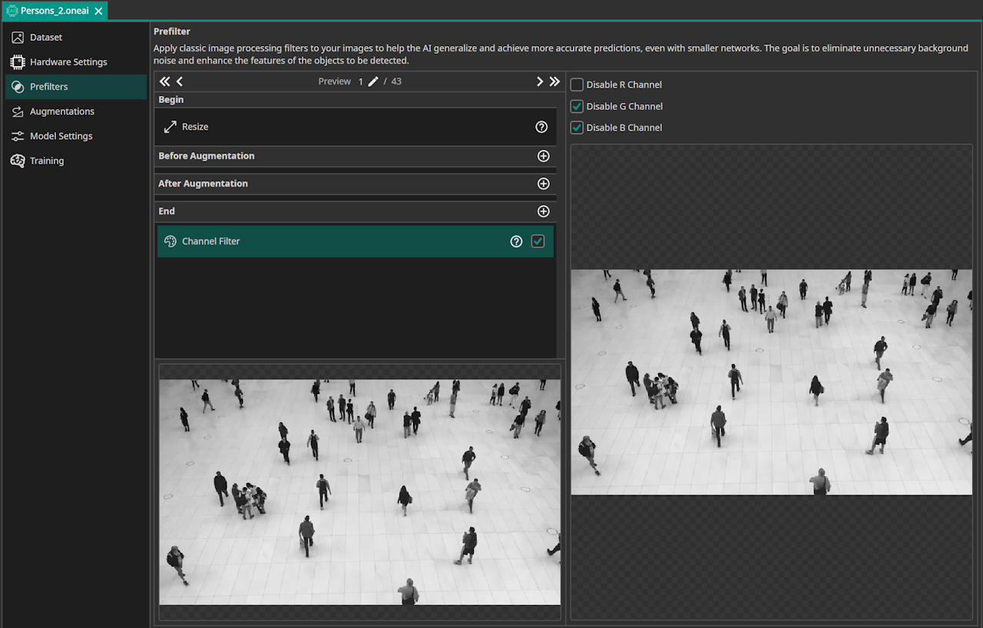Screen dimensions: 983x628
Task: Enable the Disable R Channel checkbox
Action: (577, 84)
